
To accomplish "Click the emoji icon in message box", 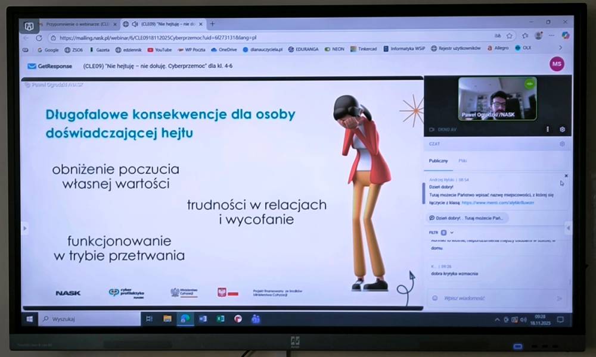I will point(435,298).
